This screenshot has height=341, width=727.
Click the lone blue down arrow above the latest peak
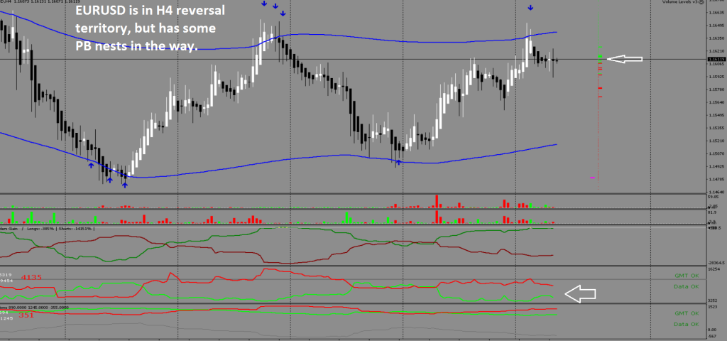[x=530, y=8]
